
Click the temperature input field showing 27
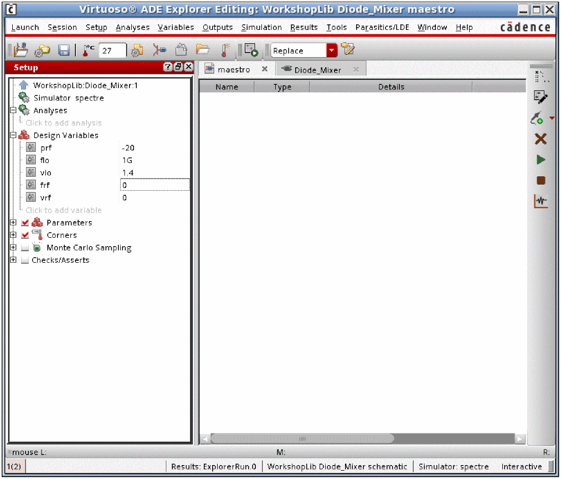click(112, 50)
